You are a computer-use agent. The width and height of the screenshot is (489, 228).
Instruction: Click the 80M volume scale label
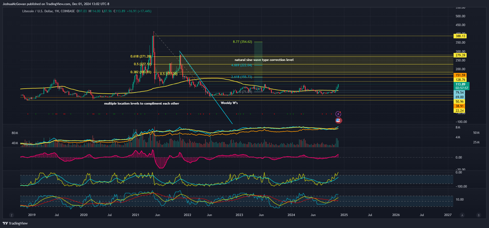pos(15,133)
